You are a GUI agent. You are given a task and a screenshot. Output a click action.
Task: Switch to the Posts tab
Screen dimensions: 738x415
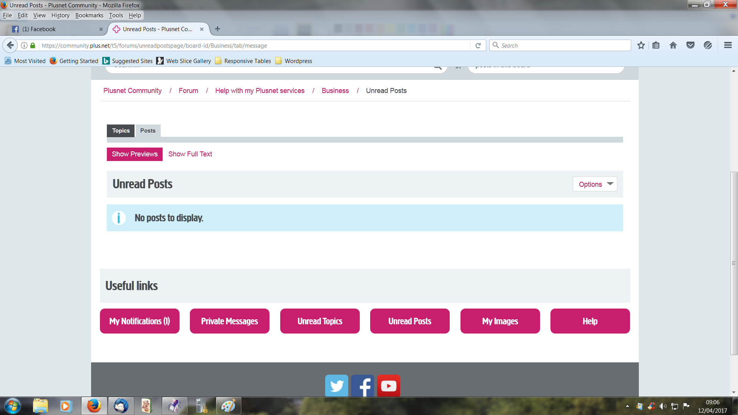[148, 131]
